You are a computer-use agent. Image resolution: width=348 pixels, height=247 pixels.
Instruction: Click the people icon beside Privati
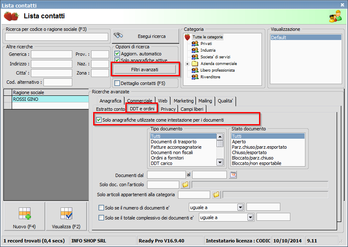point(195,43)
